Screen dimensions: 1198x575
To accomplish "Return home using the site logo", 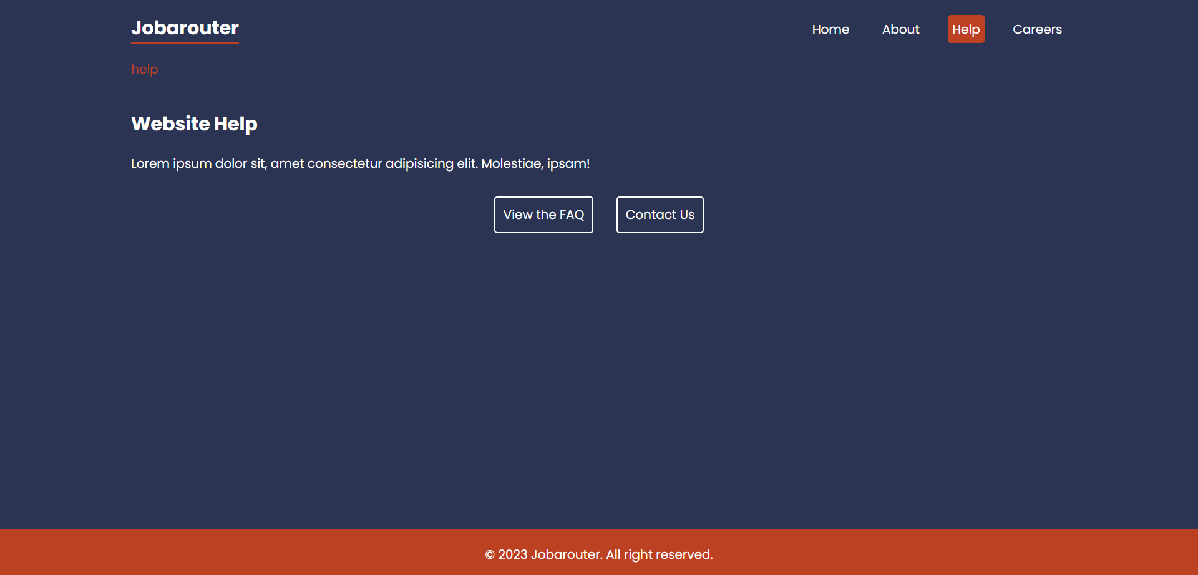I will pyautogui.click(x=184, y=28).
